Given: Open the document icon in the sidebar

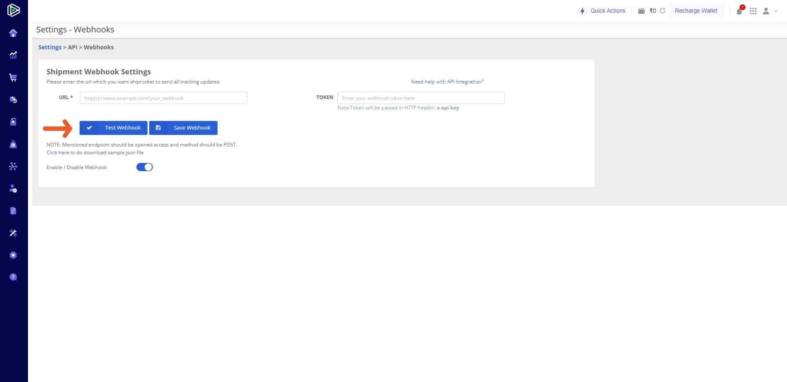Looking at the screenshot, I should tap(14, 211).
